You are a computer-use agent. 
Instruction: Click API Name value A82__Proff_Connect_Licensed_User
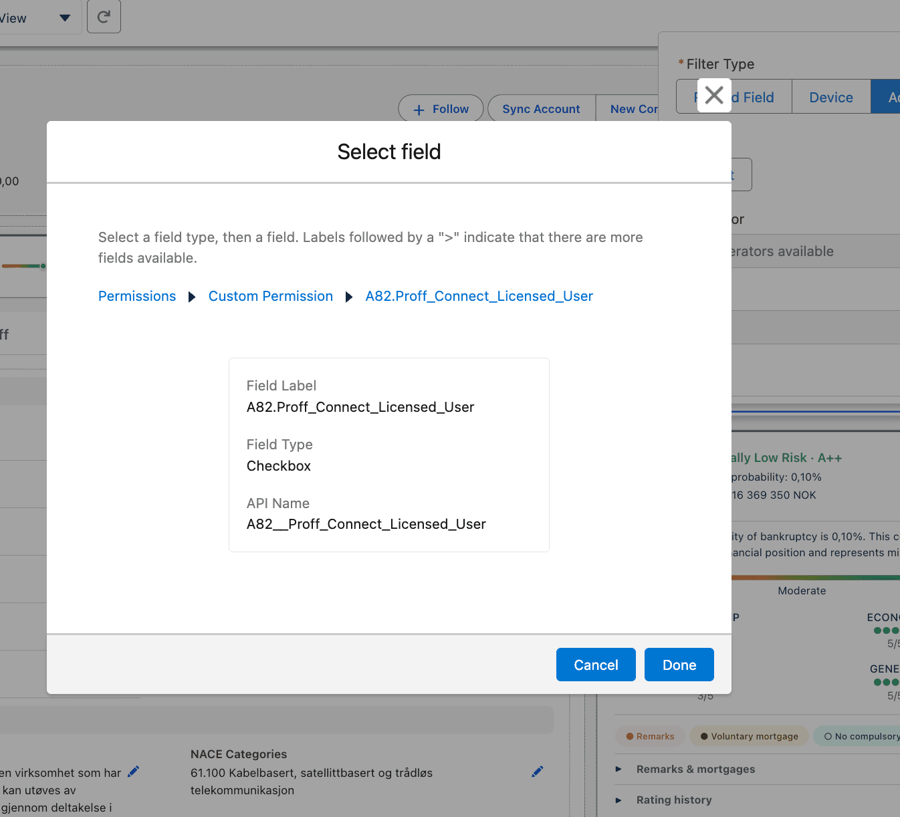coord(366,524)
